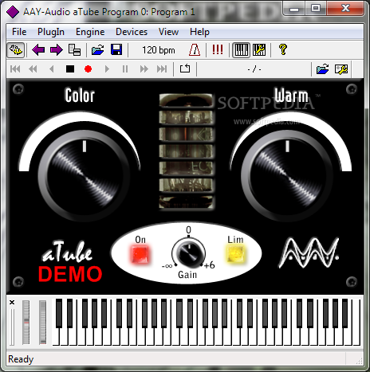Minimize the aTube window

point(293,9)
